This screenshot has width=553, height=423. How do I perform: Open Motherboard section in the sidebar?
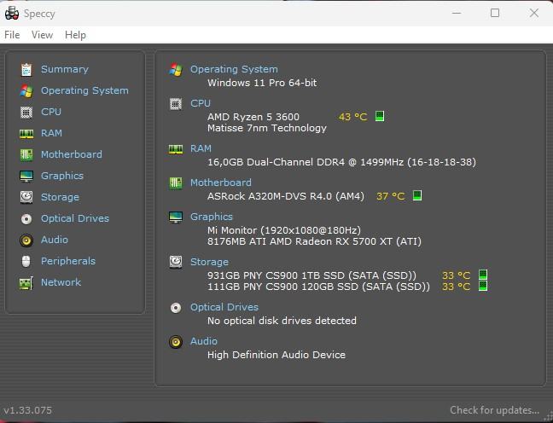72,154
